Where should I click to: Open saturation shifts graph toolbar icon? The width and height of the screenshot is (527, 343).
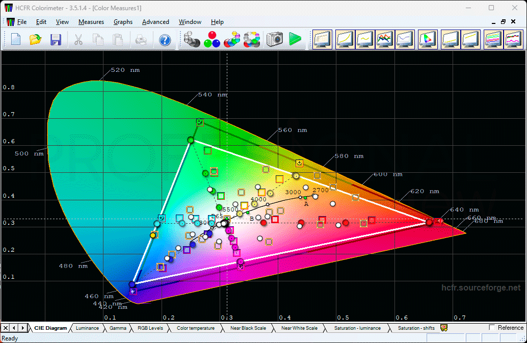pyautogui.click(x=513, y=39)
